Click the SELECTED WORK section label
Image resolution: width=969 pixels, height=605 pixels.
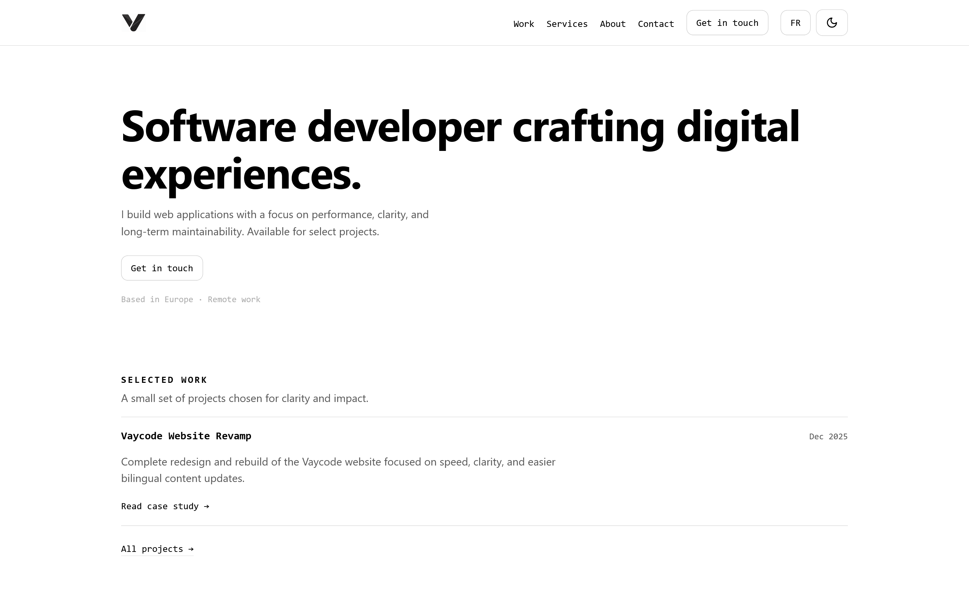(x=164, y=380)
